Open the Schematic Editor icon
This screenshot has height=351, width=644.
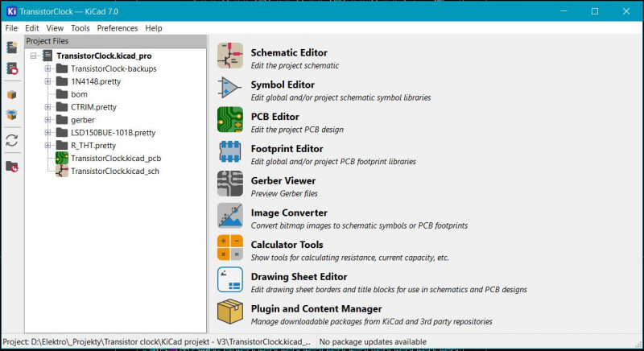tap(230, 56)
